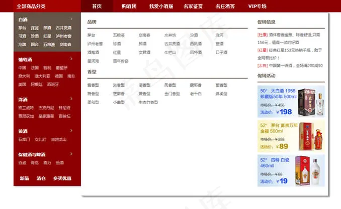Expand the 洋酒 category arrow

[x=71, y=99]
